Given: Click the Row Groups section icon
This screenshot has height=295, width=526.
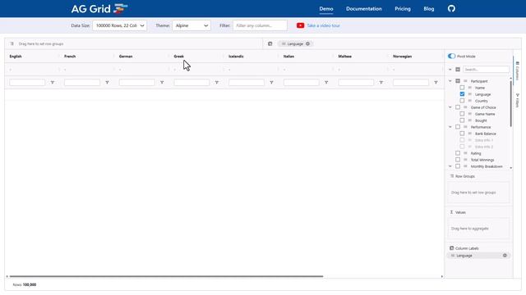Looking at the screenshot, I should click(x=452, y=176).
